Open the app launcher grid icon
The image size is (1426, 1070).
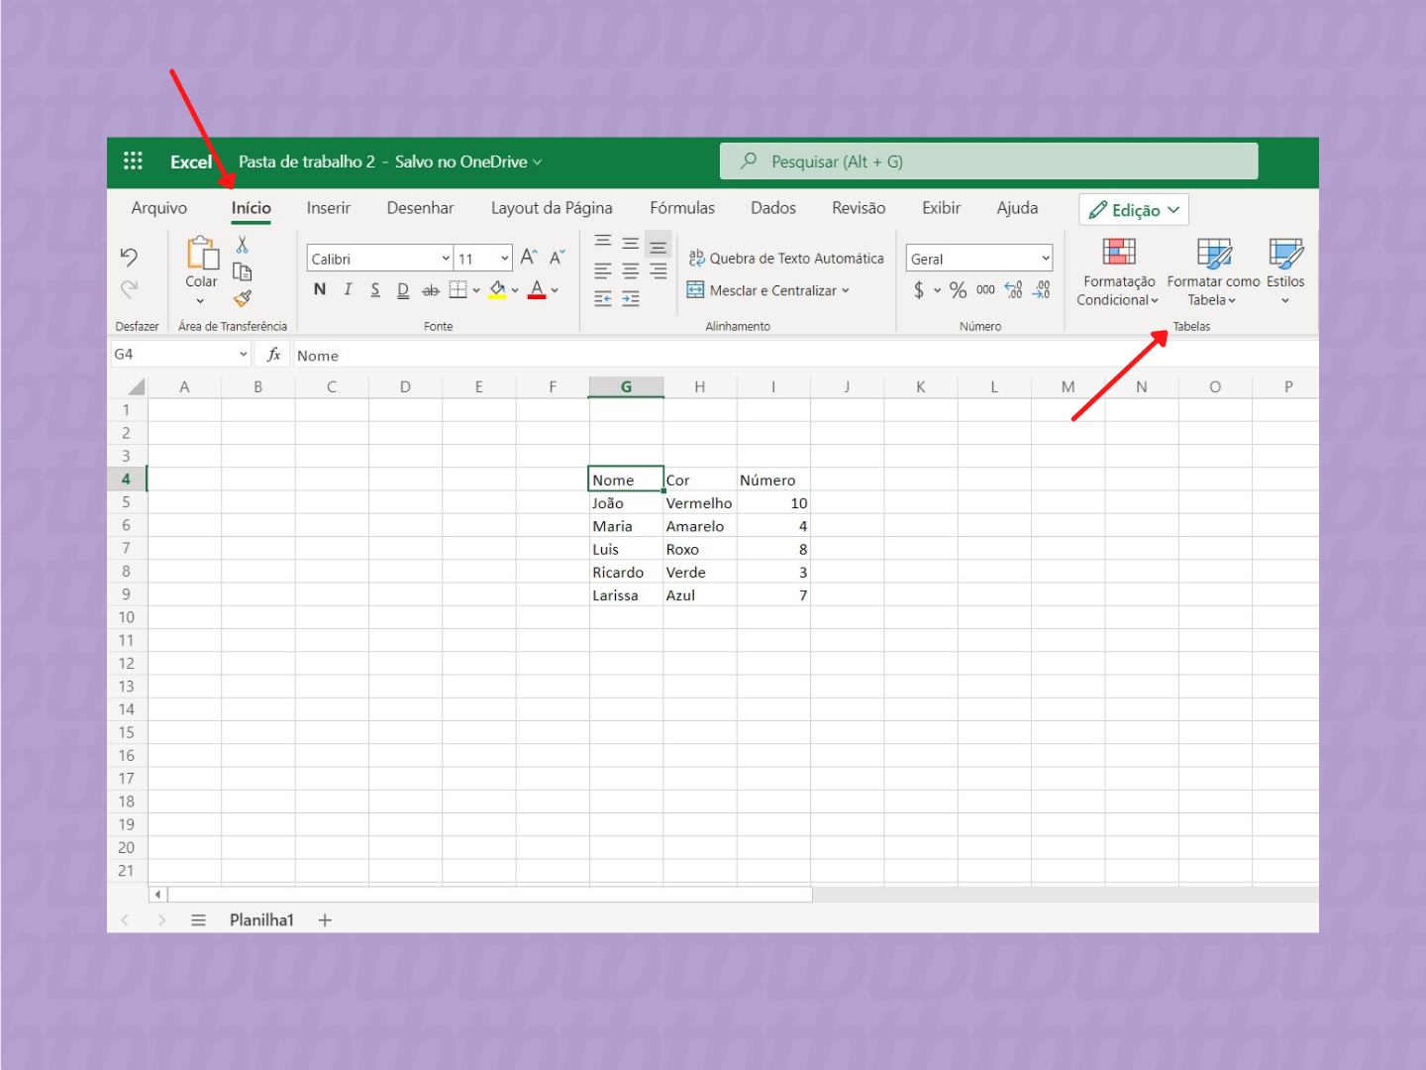click(x=133, y=161)
